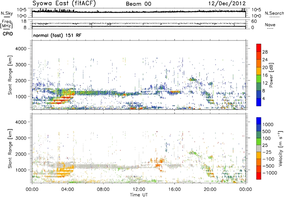The image size is (284, 197).
Task: Click the yellow-orange 16-20 dB Power colorbar segment
Action: coord(259,71)
